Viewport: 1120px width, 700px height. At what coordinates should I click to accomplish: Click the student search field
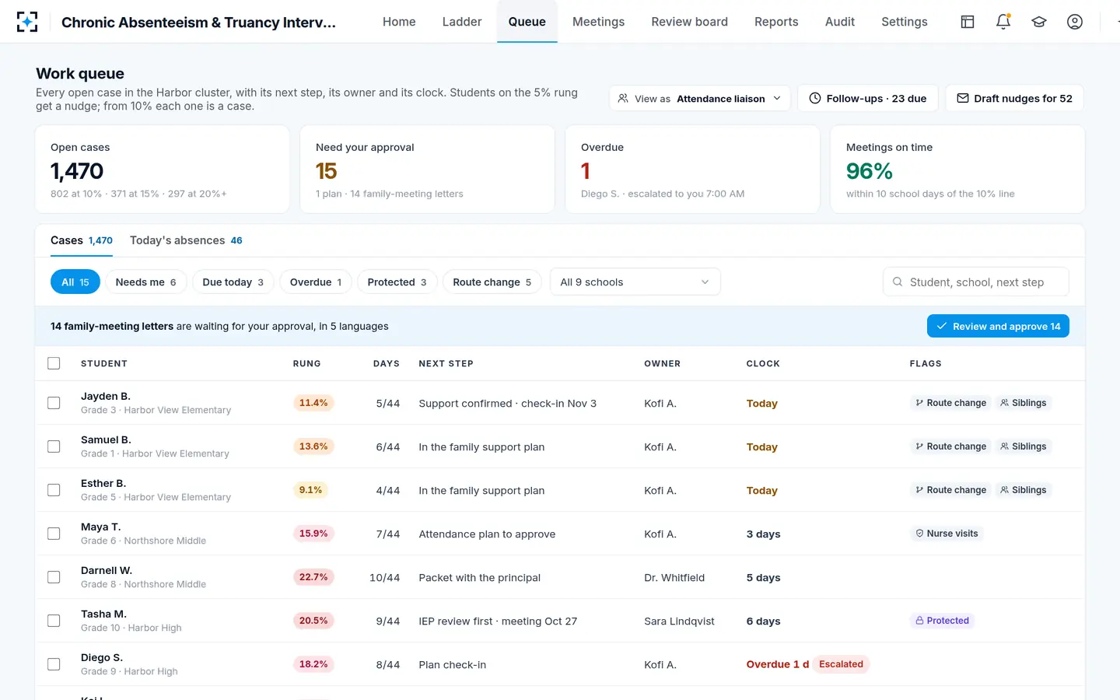pos(976,282)
